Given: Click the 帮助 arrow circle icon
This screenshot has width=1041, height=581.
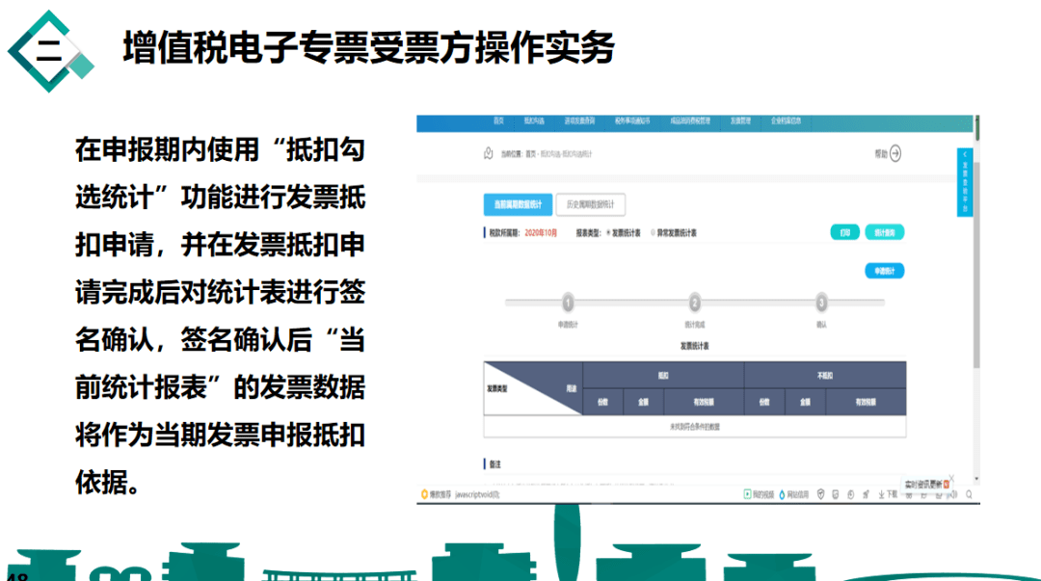Looking at the screenshot, I should pos(894,153).
